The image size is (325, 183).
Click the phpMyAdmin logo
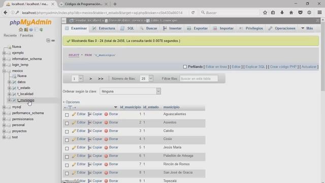[30, 22]
